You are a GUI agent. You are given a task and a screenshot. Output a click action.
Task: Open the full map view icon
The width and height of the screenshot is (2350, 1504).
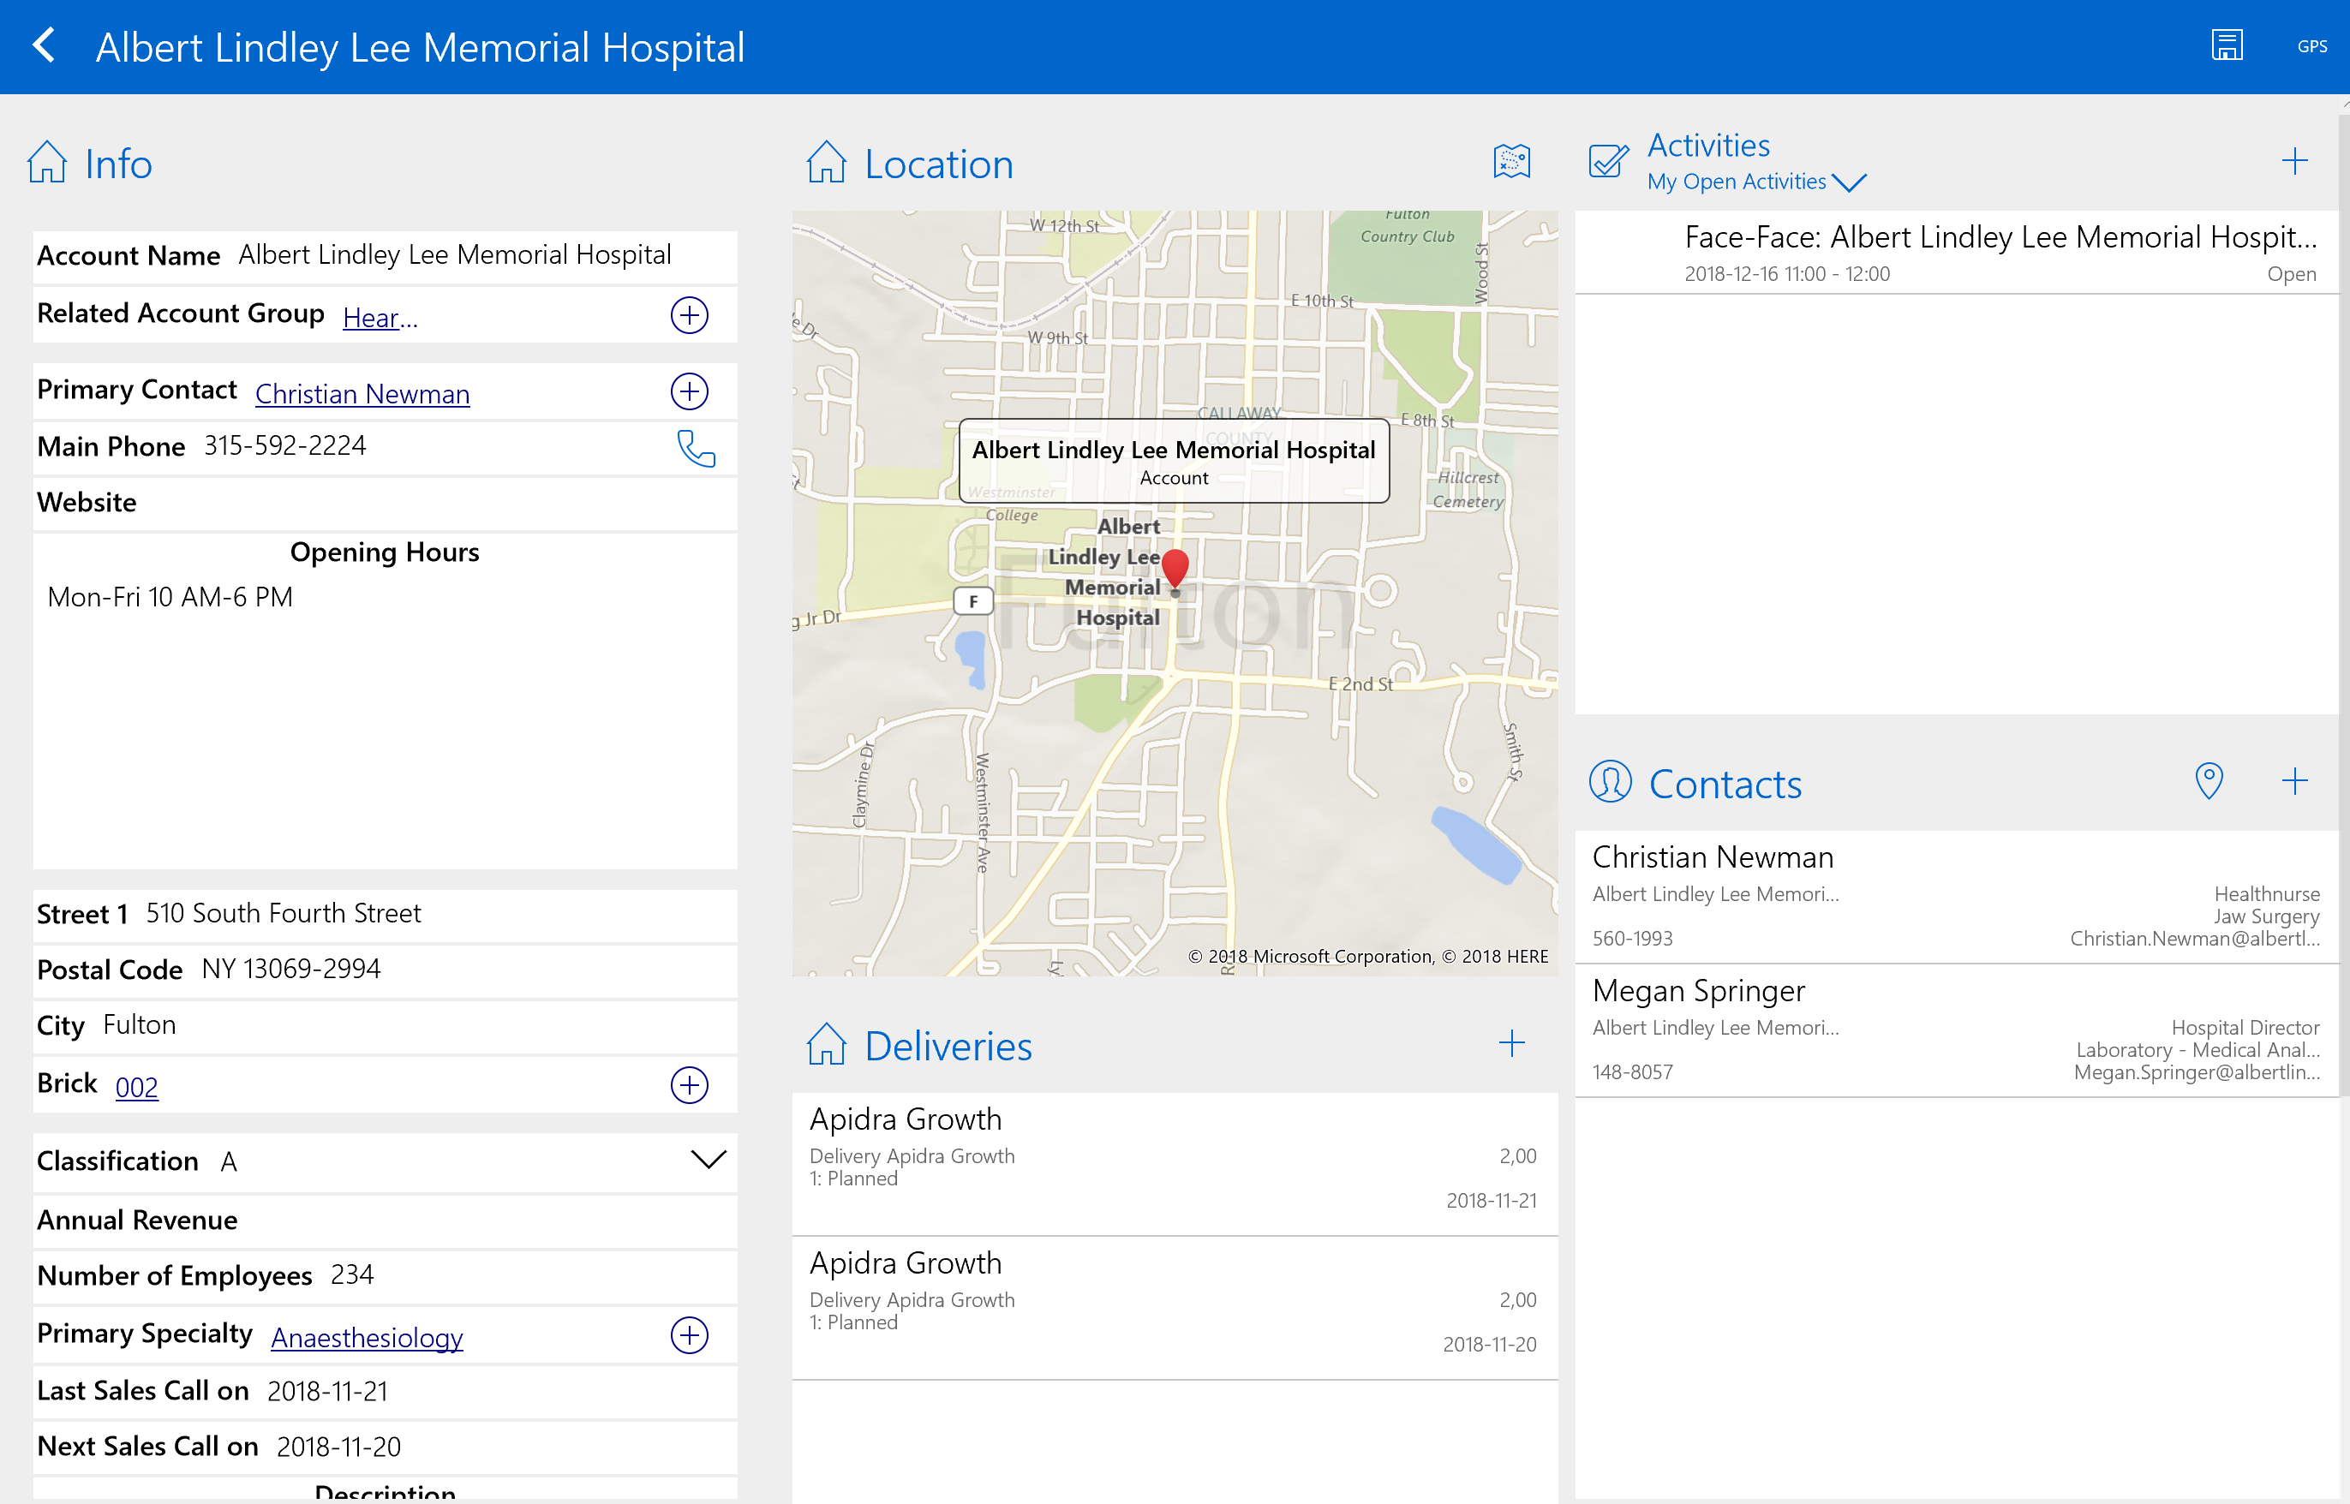[x=1511, y=161]
